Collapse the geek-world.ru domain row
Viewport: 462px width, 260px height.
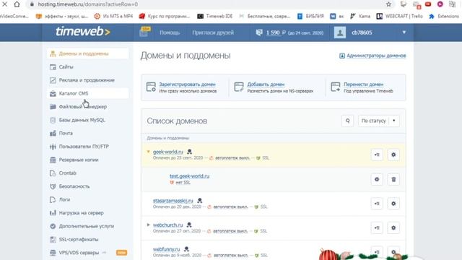click(148, 152)
